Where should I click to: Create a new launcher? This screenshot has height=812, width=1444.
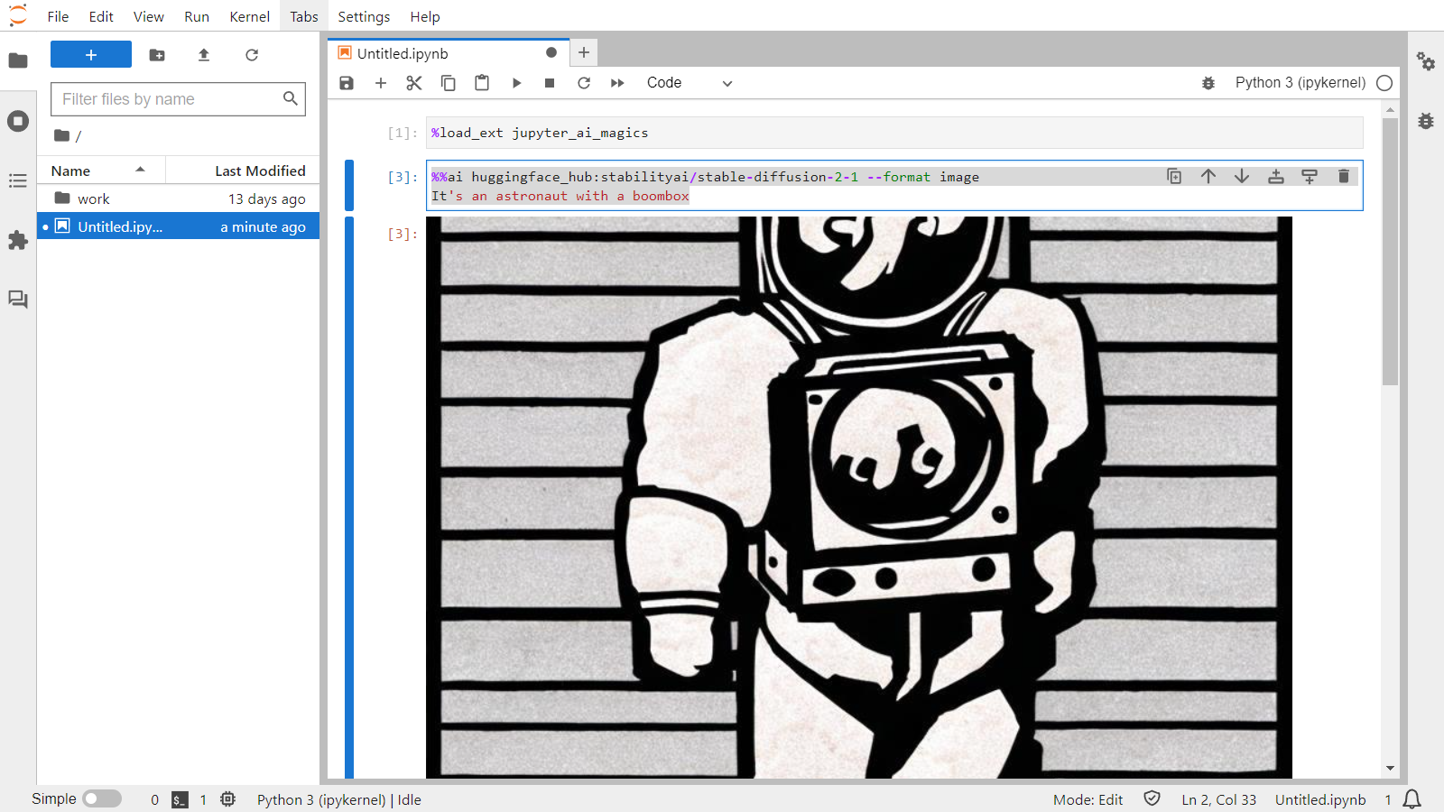click(x=90, y=54)
